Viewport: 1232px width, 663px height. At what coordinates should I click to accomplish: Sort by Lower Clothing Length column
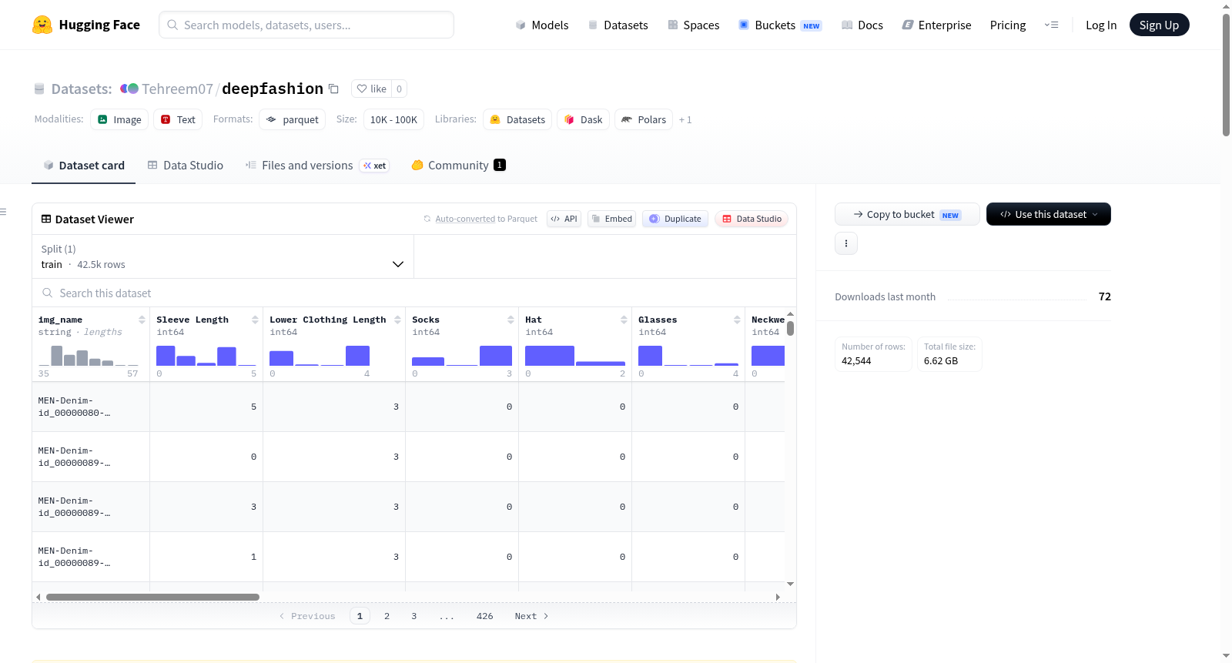point(397,320)
